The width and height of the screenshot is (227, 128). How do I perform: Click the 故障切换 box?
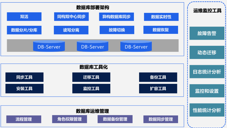coord(117,30)
